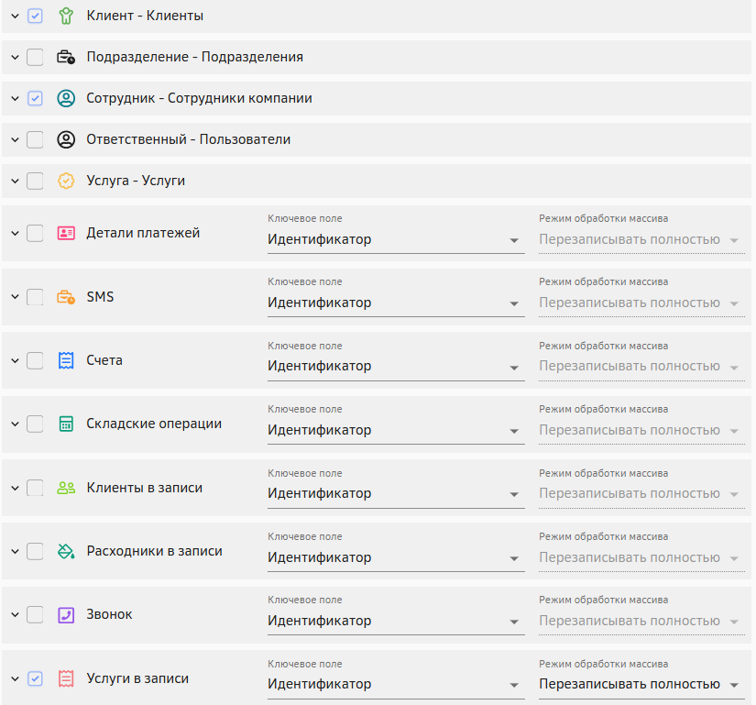Select the Клиенты в записи checkbox
This screenshot has height=705, width=756.
click(35, 488)
